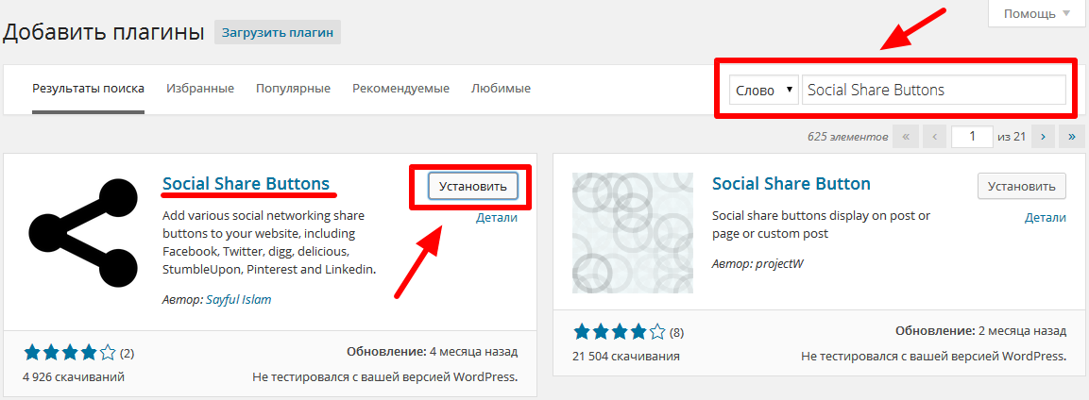Screen dimensions: 1089x400
Task: Switch to Рекомендуемые tab
Action: [x=400, y=89]
